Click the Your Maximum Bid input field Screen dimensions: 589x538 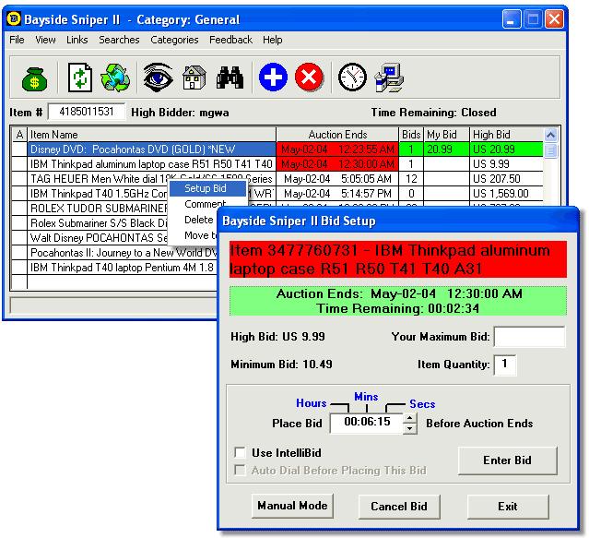pos(529,337)
